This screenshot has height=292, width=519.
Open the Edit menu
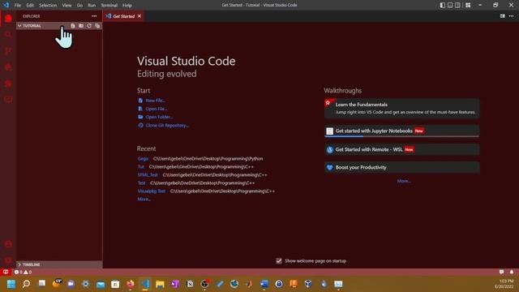pos(30,6)
